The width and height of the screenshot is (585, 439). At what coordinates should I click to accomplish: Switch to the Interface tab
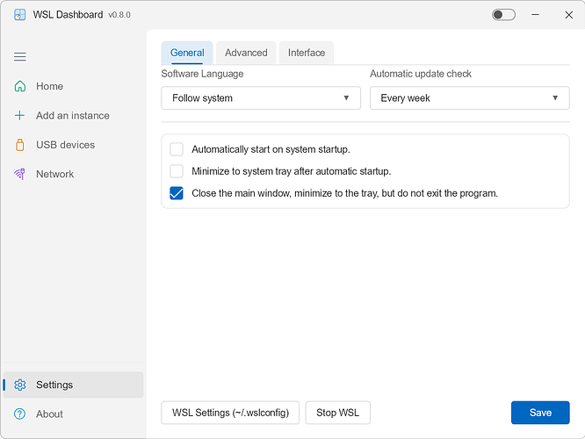point(307,53)
